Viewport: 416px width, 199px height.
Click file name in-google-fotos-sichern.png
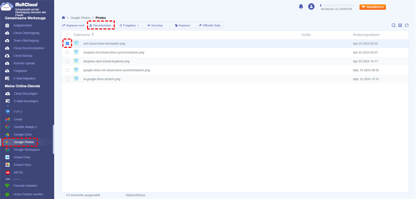click(102, 79)
